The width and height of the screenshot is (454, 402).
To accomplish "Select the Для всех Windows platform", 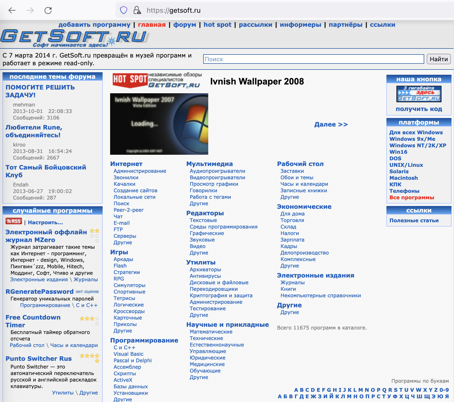I will (416, 132).
